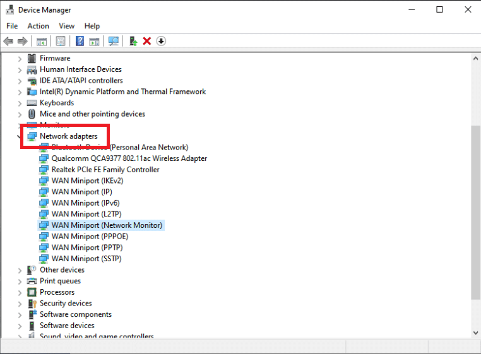The width and height of the screenshot is (481, 354).
Task: Click the IDE ATA/ATAPI controllers icon
Action: pos(32,81)
